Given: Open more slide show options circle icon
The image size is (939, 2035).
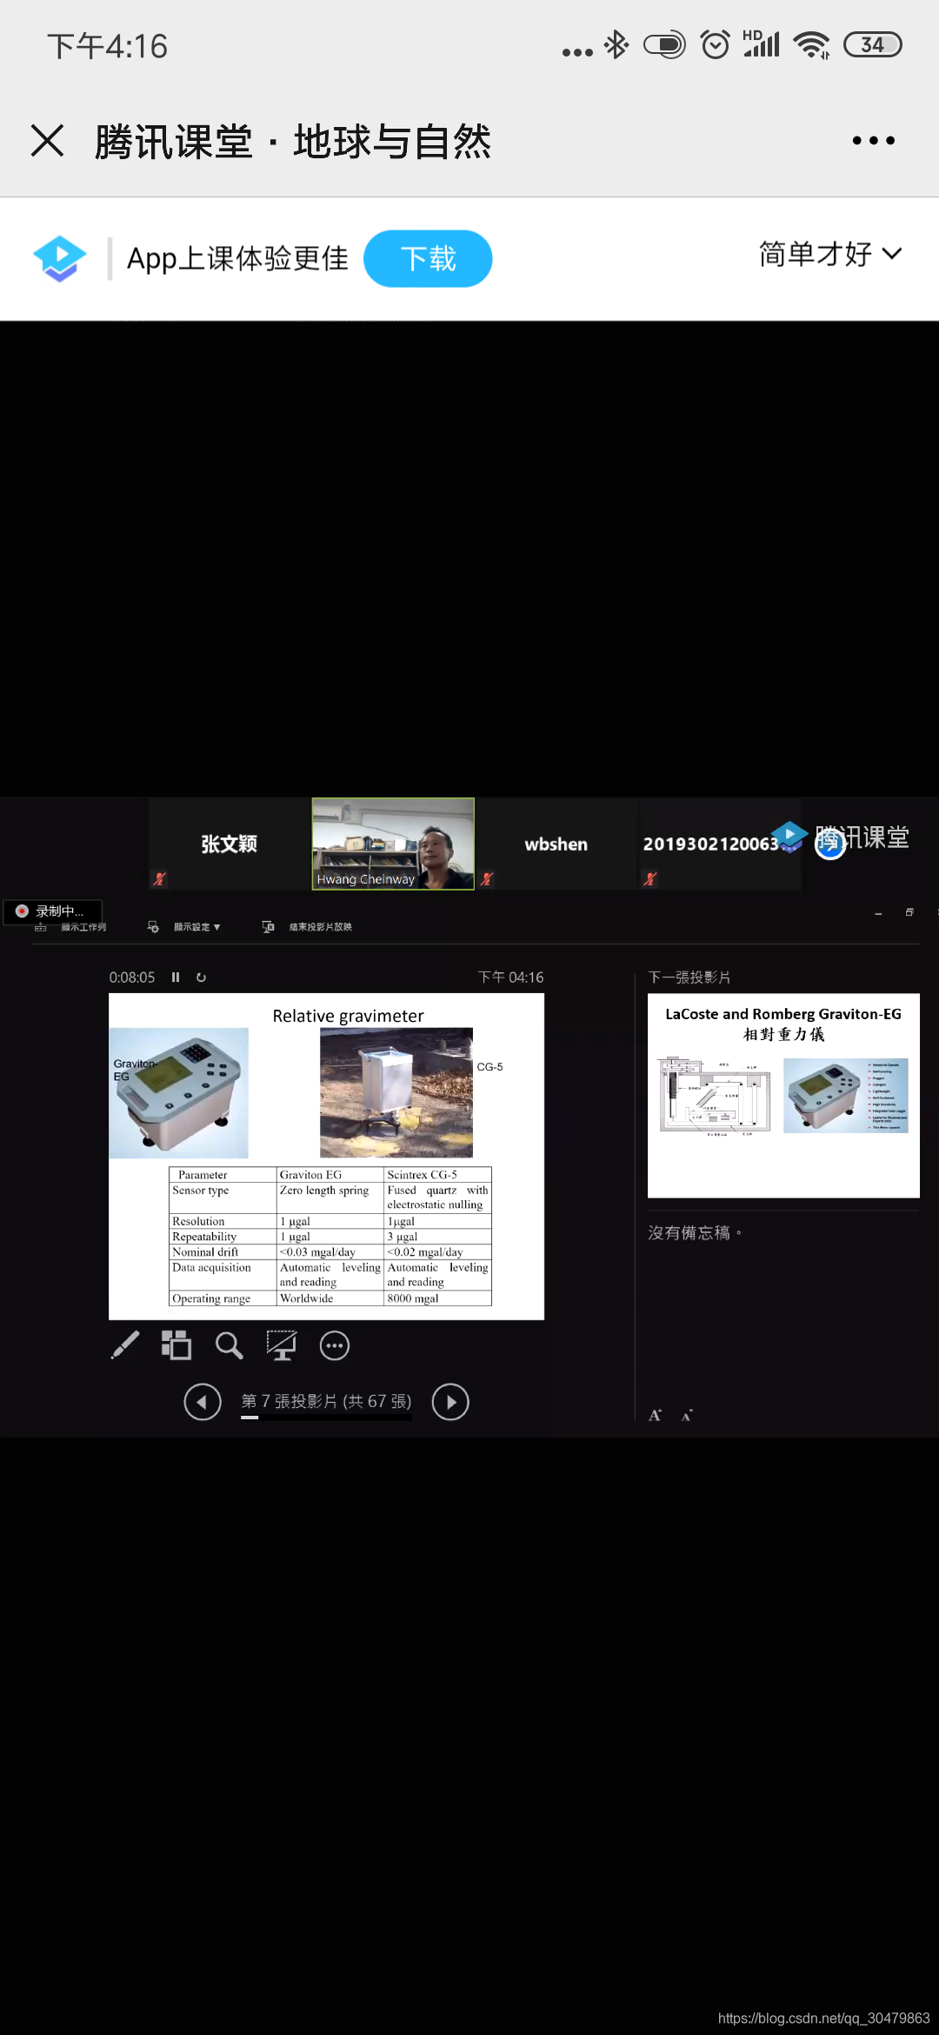Looking at the screenshot, I should click(x=335, y=1345).
